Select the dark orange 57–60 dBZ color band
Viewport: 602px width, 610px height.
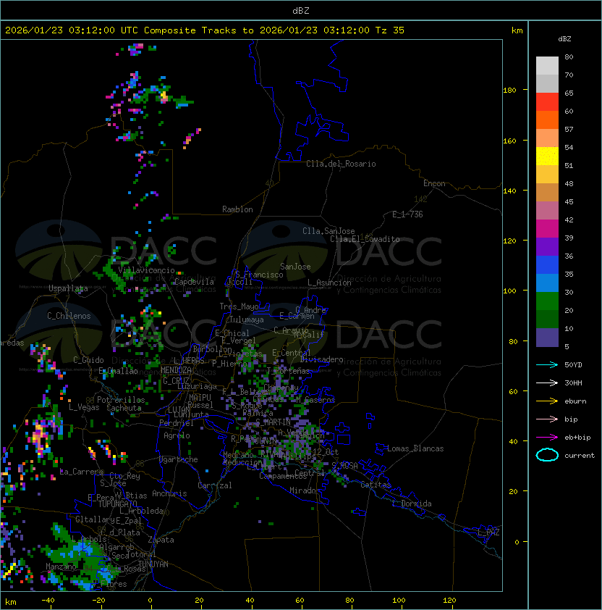547,120
